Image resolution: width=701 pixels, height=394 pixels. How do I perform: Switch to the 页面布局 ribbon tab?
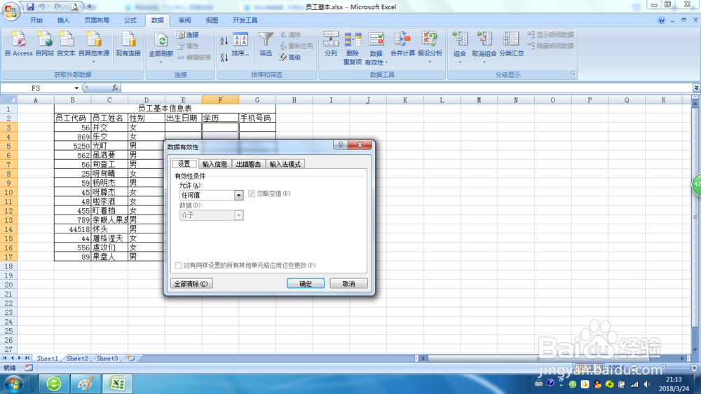point(97,20)
